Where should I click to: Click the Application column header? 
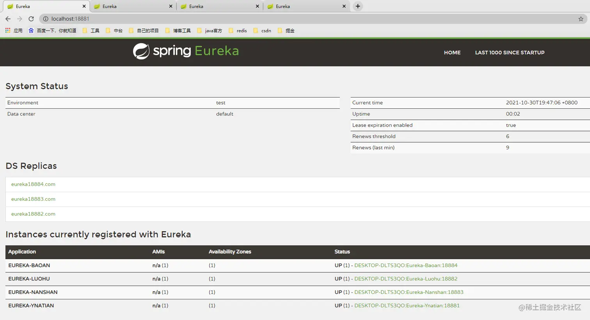22,252
